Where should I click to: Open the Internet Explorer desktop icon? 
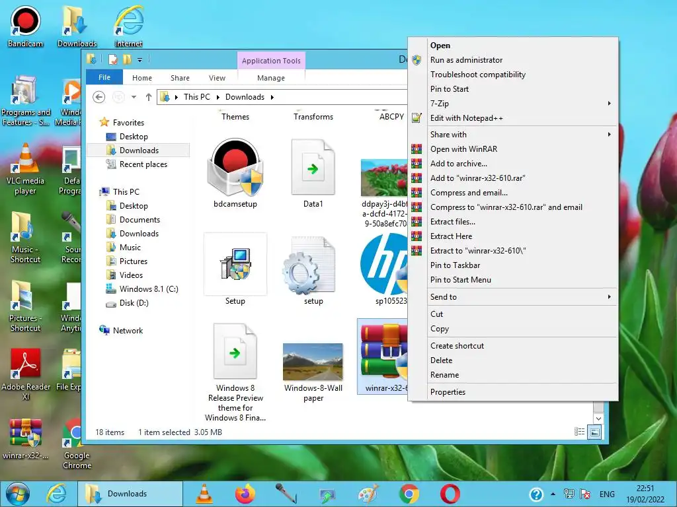pyautogui.click(x=128, y=26)
